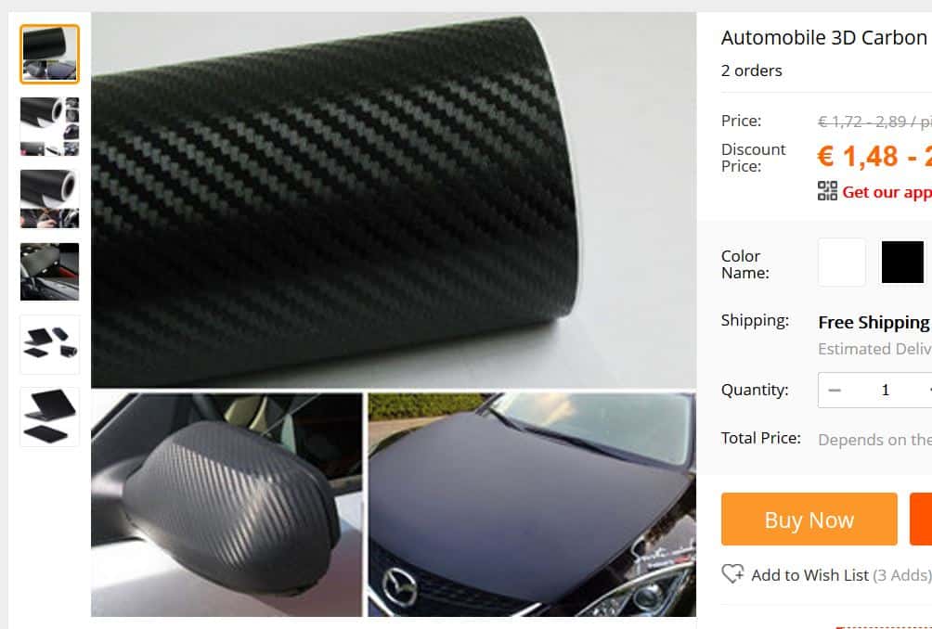Viewport: 932px width, 629px height.
Task: Click the Free Shipping label
Action: coord(874,323)
